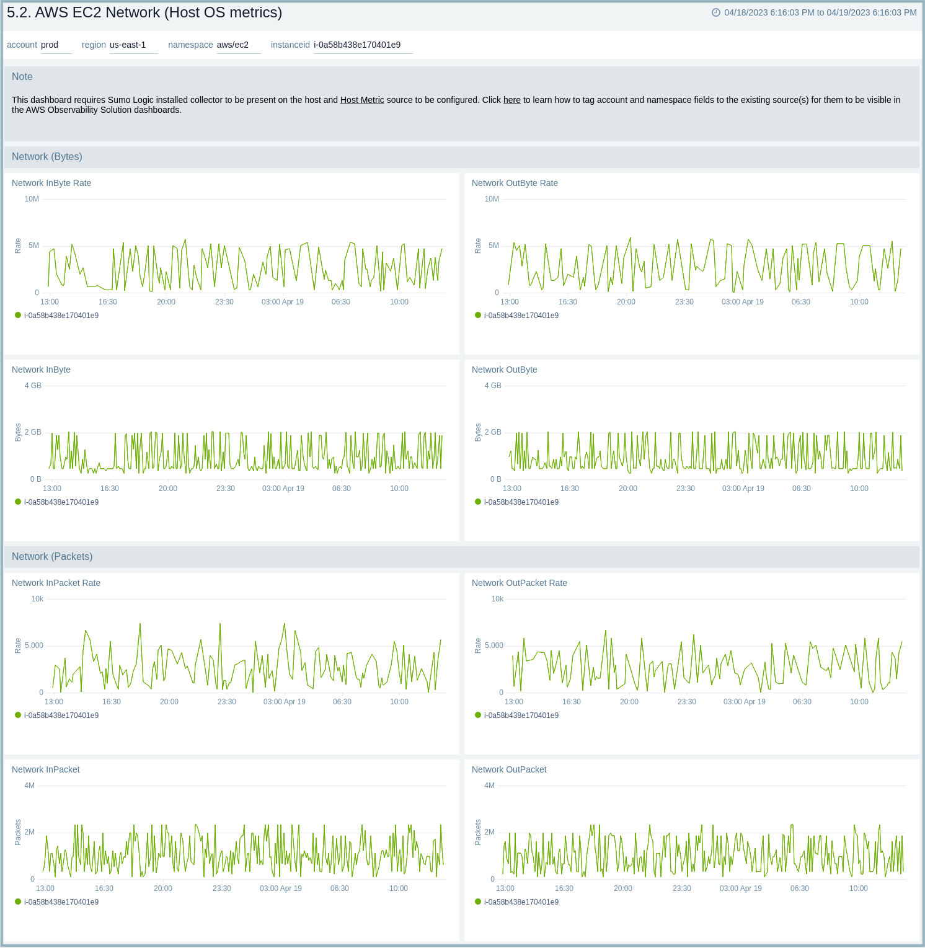
Task: Click the Host Metric link in the Note
Action: coord(362,100)
